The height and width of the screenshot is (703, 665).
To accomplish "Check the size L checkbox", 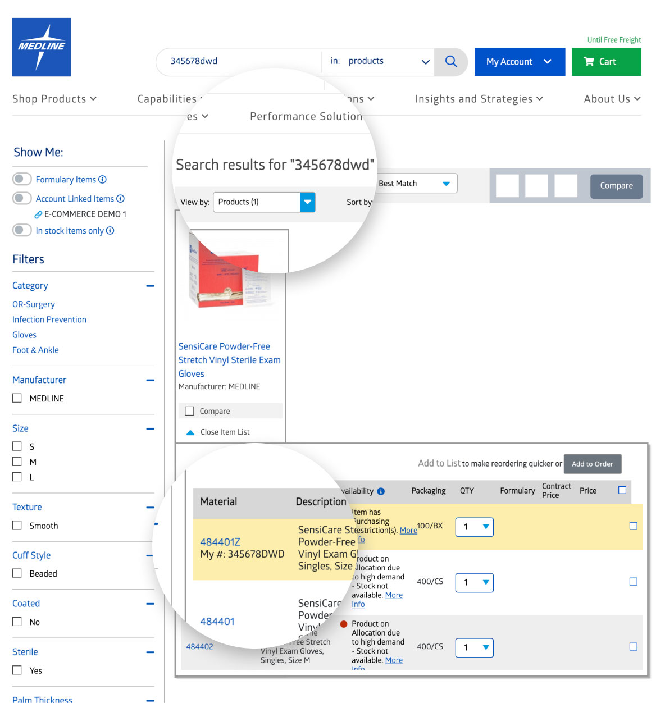I will tap(17, 477).
